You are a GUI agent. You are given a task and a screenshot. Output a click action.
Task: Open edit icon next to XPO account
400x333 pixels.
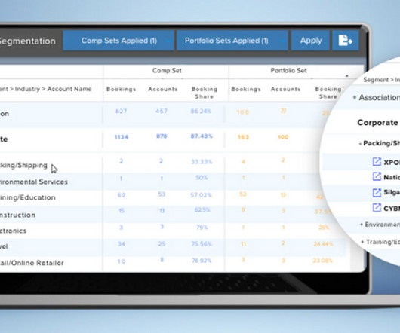point(377,162)
